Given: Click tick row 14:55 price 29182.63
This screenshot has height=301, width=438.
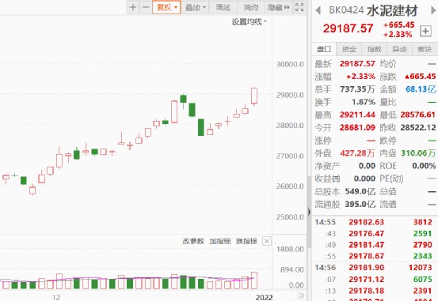Looking at the screenshot, I should tap(366, 222).
